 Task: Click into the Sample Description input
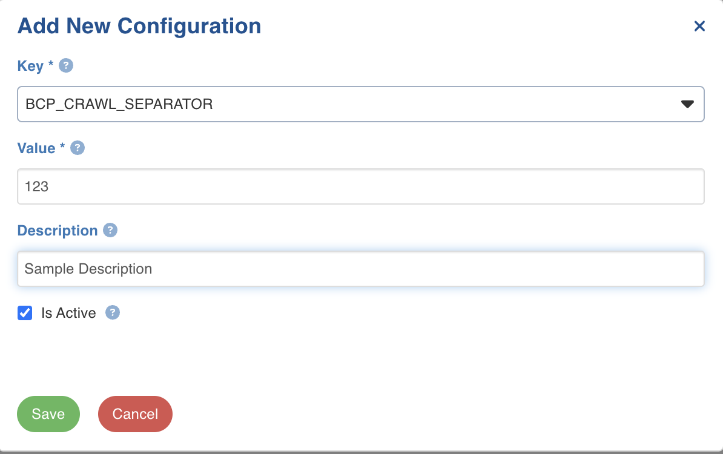click(360, 269)
